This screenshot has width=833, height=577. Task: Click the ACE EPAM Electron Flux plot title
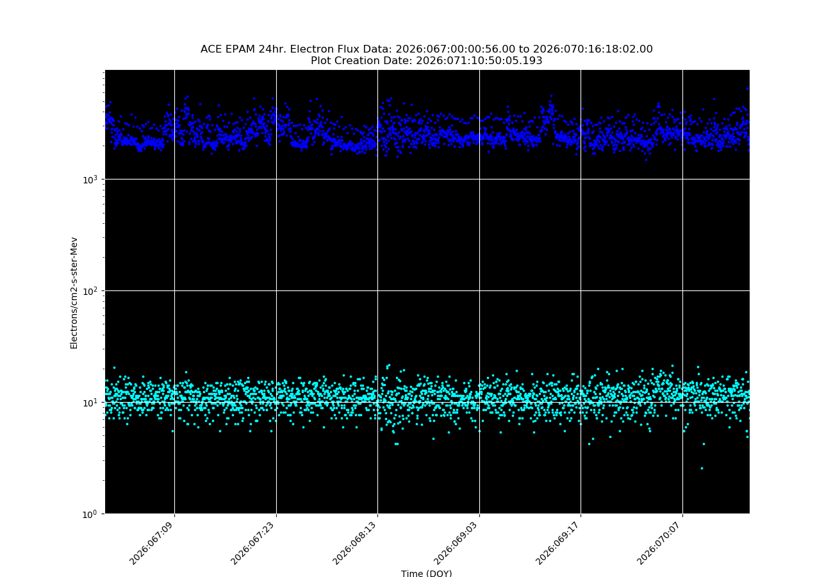click(426, 49)
